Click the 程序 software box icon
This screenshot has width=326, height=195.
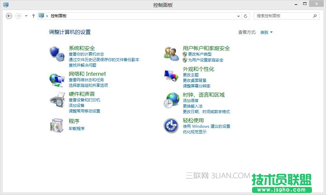click(56, 125)
